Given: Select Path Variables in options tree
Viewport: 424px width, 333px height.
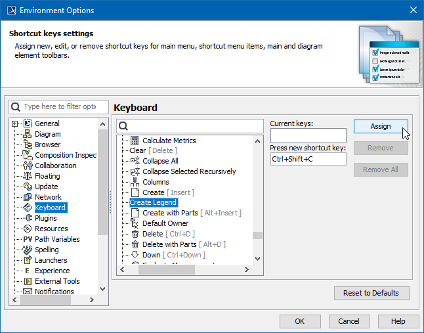Looking at the screenshot, I should coord(57,239).
